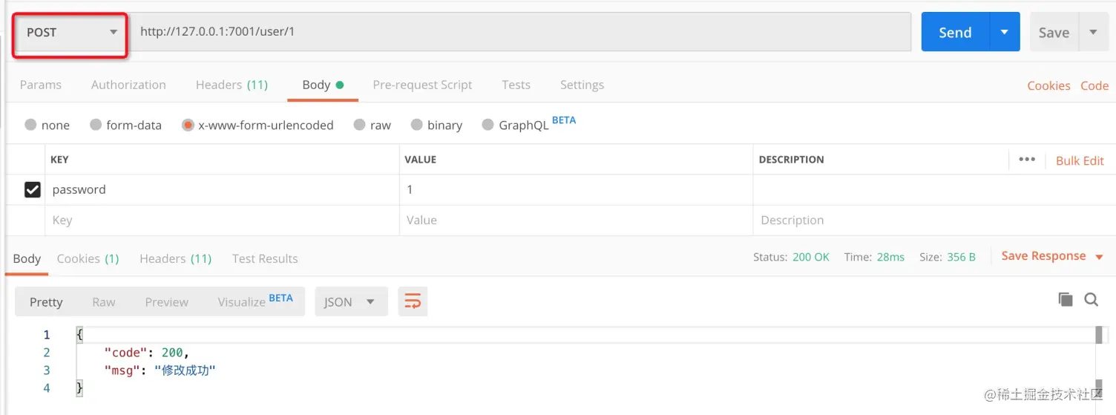This screenshot has height=415, width=1116.
Task: Open search in the response body
Action: pyautogui.click(x=1091, y=299)
